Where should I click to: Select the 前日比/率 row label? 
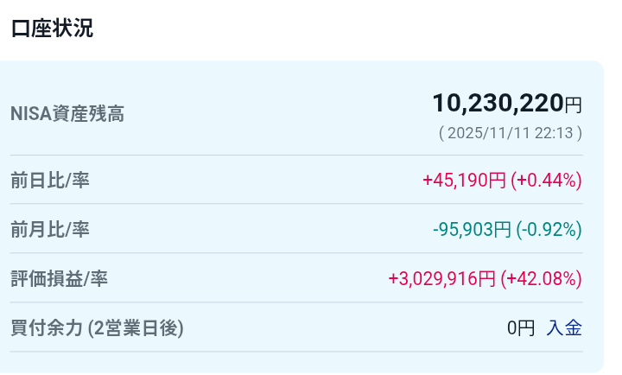[50, 181]
